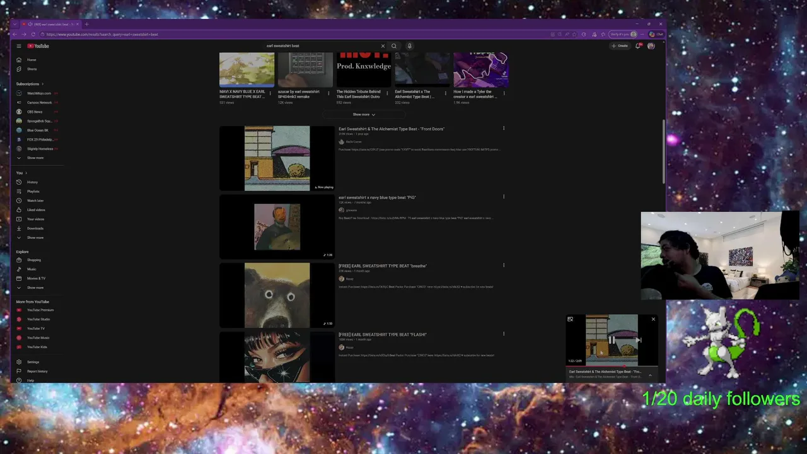Open the FOX 29 Philadelphia subscription
This screenshot has width=807, height=454.
pos(39,139)
